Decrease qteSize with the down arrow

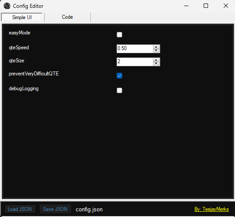[156, 64]
